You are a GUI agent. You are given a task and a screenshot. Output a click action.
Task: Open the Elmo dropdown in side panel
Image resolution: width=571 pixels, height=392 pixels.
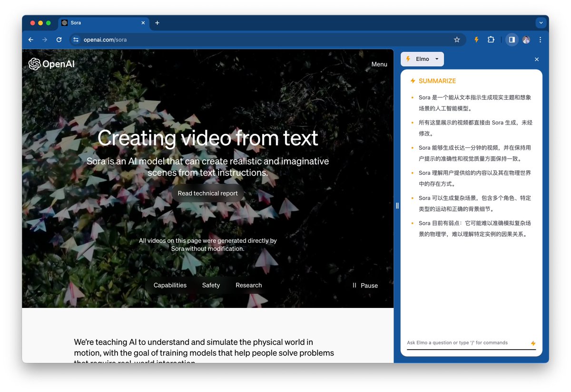423,59
